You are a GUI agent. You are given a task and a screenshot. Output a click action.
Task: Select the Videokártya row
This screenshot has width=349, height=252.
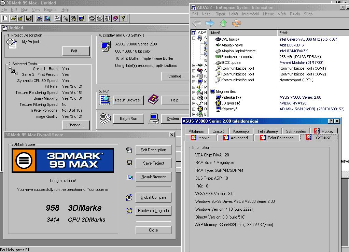(279, 97)
